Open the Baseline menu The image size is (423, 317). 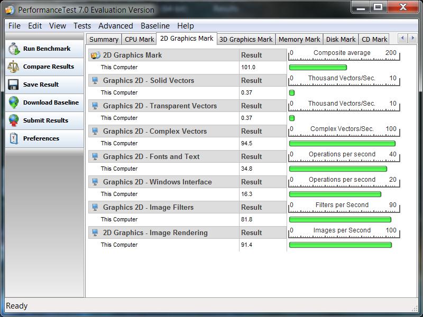pos(155,26)
